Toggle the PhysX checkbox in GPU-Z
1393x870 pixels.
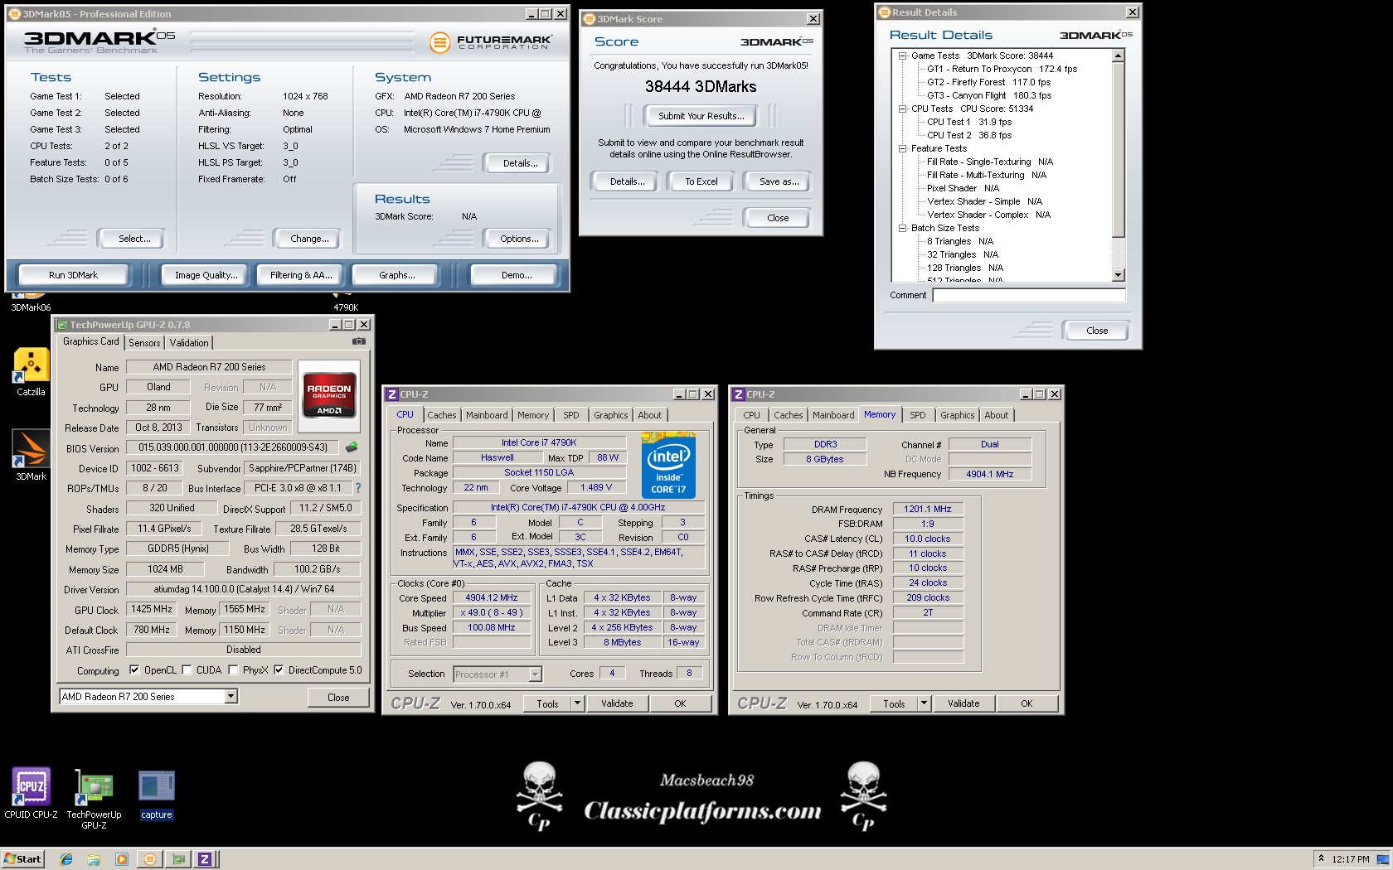[x=233, y=670]
